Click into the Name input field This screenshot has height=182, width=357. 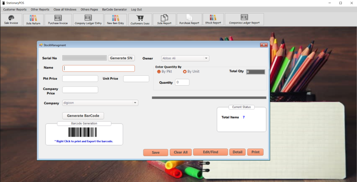(99, 69)
